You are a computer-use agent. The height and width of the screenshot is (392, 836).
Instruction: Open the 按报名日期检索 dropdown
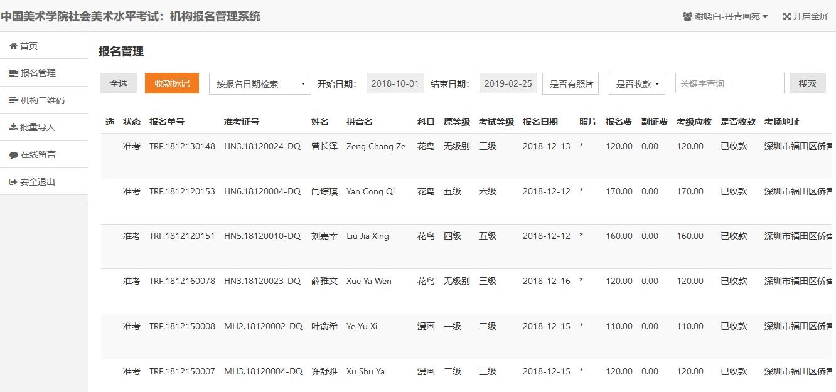tap(260, 83)
